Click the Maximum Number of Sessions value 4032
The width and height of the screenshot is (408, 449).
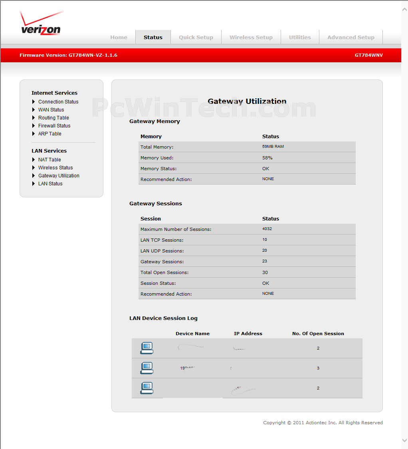click(267, 229)
